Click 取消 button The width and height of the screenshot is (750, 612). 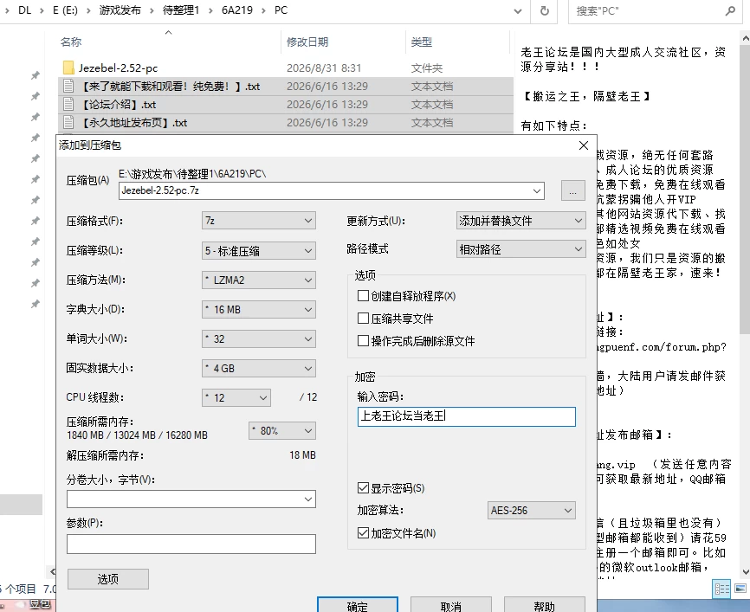(451, 606)
